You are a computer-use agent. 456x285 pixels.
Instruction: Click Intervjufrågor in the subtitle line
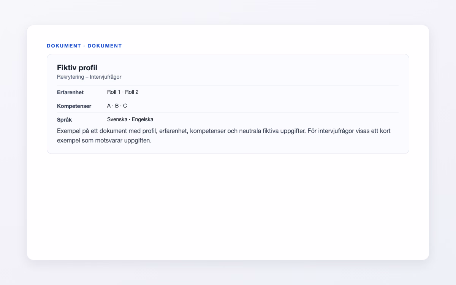pyautogui.click(x=106, y=77)
